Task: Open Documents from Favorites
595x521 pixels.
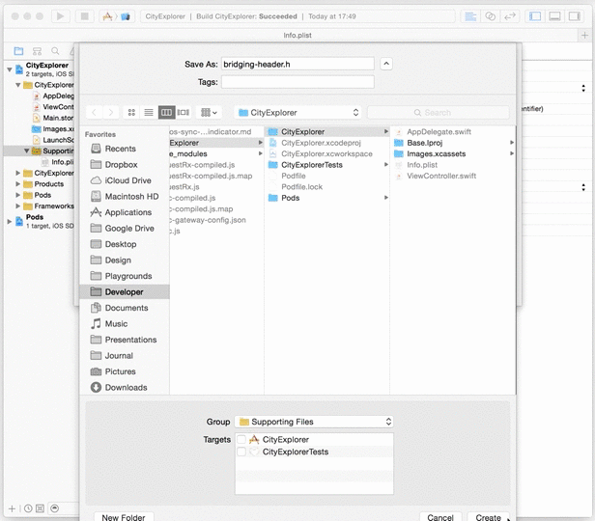Action: point(125,308)
